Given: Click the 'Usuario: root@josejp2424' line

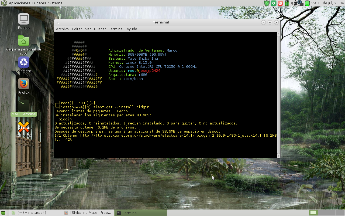Looking at the screenshot, I should point(134,71).
